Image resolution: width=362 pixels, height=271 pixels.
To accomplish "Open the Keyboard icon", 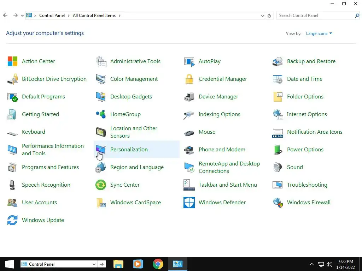I will (x=12, y=133).
